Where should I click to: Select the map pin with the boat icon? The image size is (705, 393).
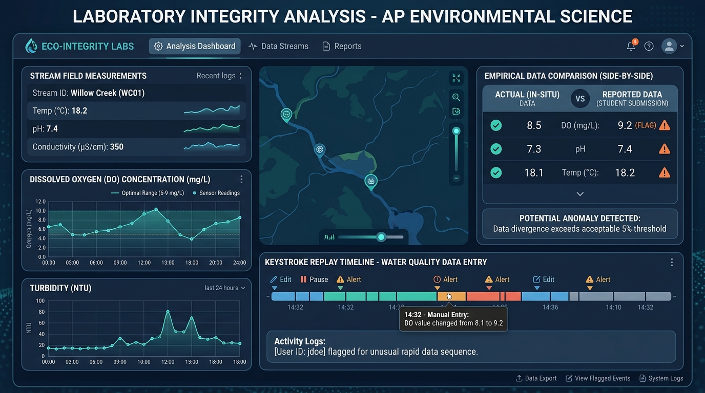(x=370, y=182)
